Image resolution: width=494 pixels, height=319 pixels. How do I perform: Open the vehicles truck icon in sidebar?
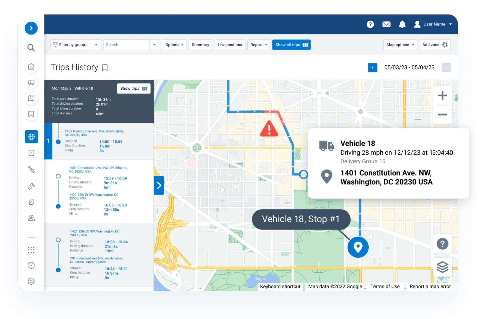tap(31, 82)
